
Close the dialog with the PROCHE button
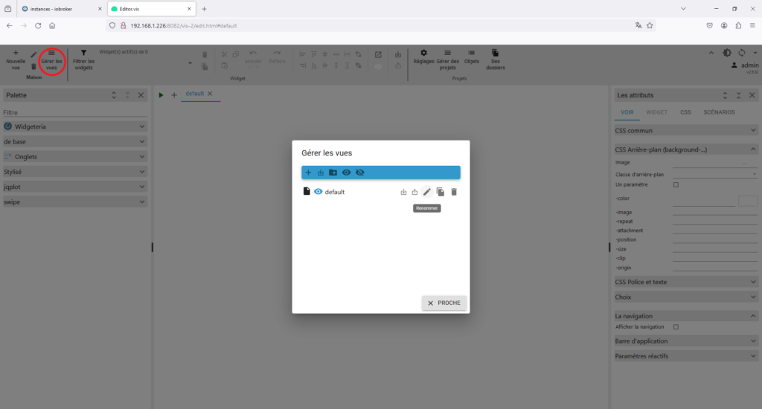444,303
